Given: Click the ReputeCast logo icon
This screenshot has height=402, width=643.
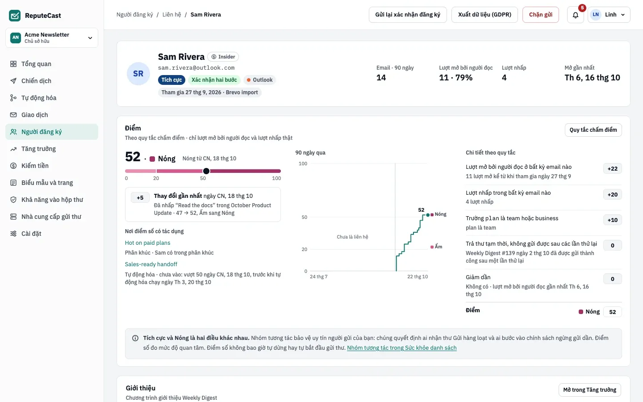Looking at the screenshot, I should coord(15,16).
